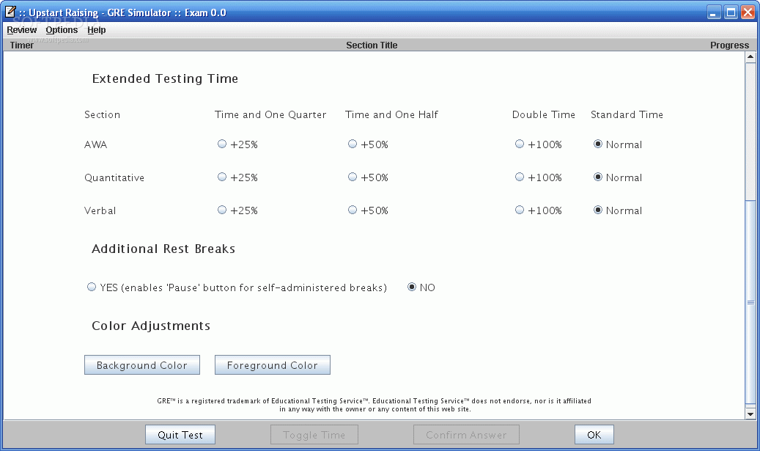The image size is (760, 451).
Task: Click the app icon in title bar
Action: pos(11,12)
